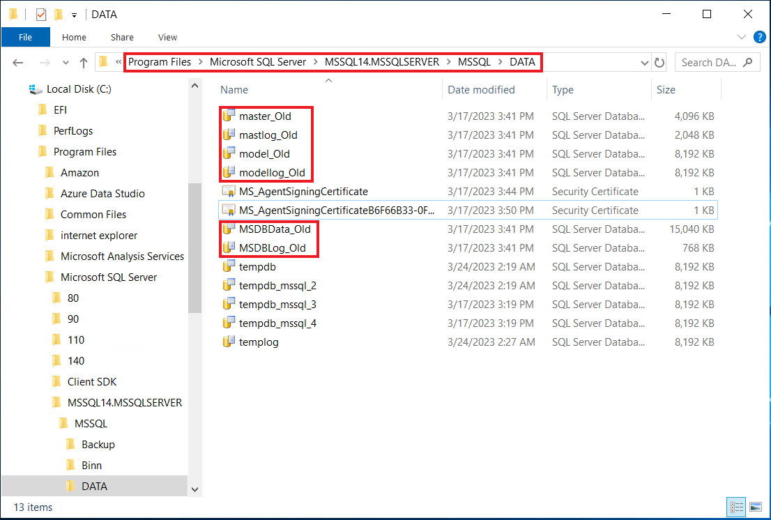
Task: Switch to the View ribbon tab
Action: [167, 37]
